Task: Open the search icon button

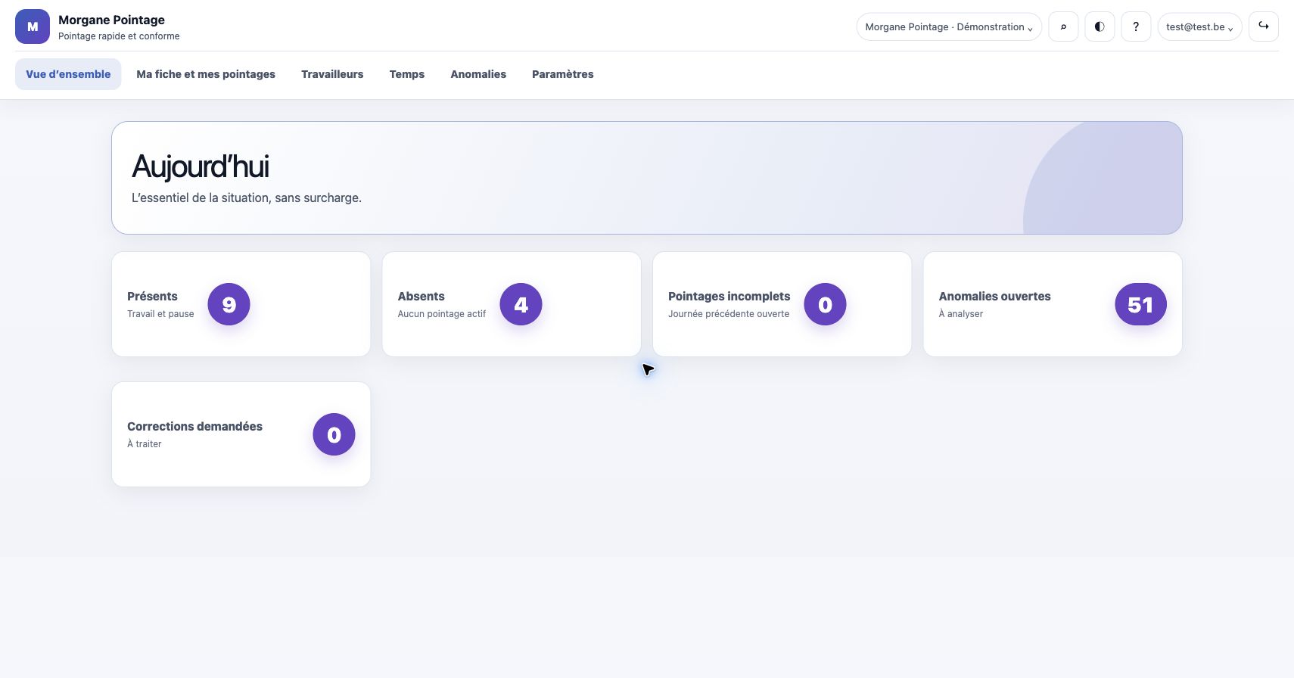Action: [1063, 26]
